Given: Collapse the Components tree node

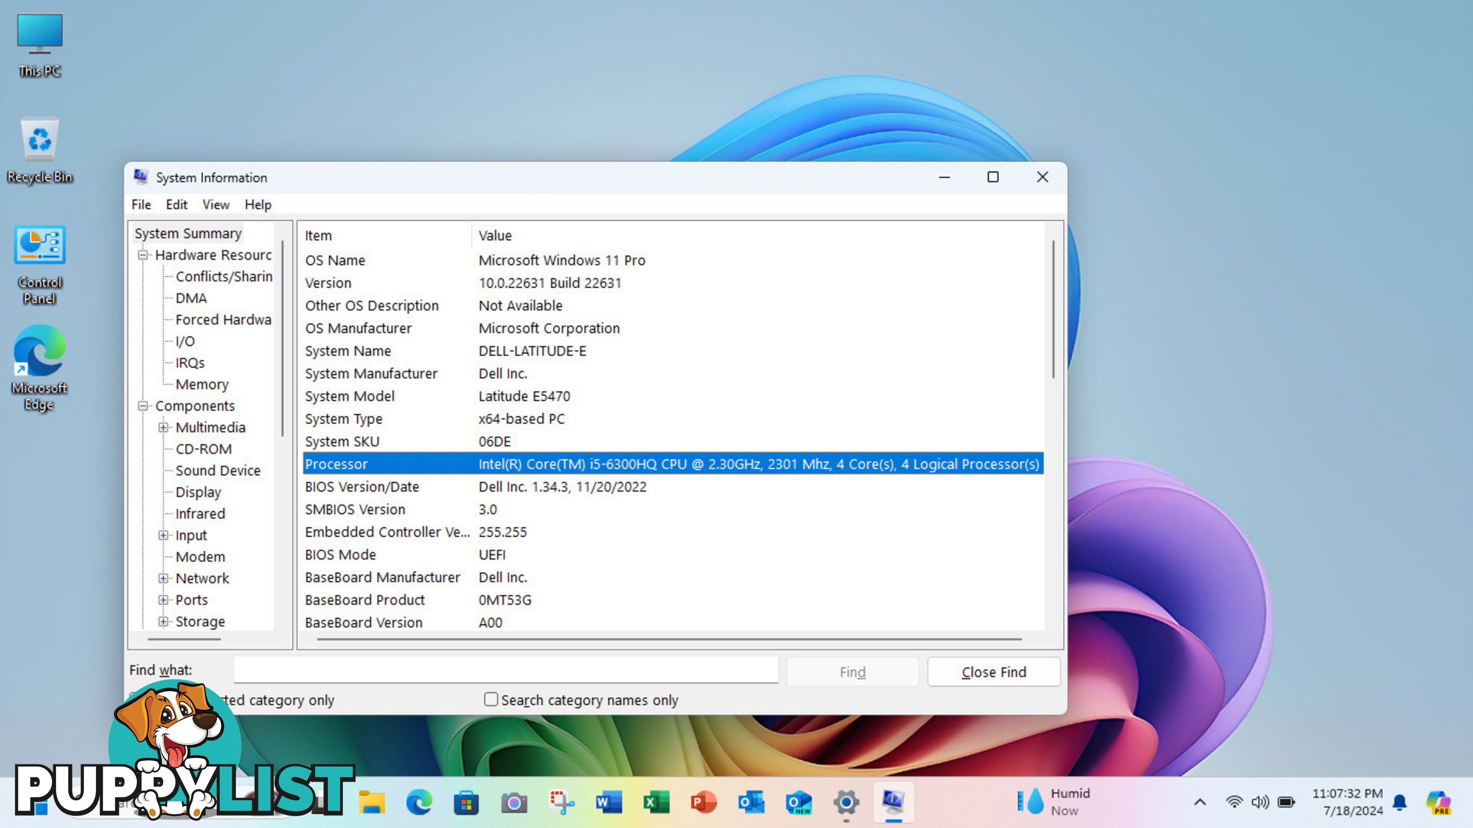Looking at the screenshot, I should [143, 406].
